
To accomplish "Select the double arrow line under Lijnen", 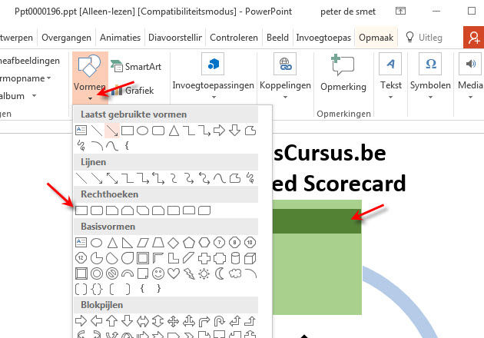I will pyautogui.click(x=112, y=178).
